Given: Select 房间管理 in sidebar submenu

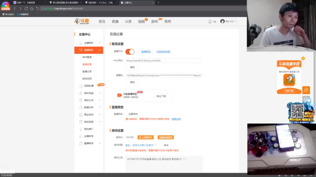Looking at the screenshot, I should (x=87, y=57).
